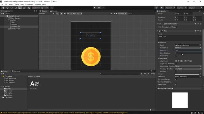This screenshot has width=204, height=114.
Task: Search by label in Project panel
Action: point(145,74)
